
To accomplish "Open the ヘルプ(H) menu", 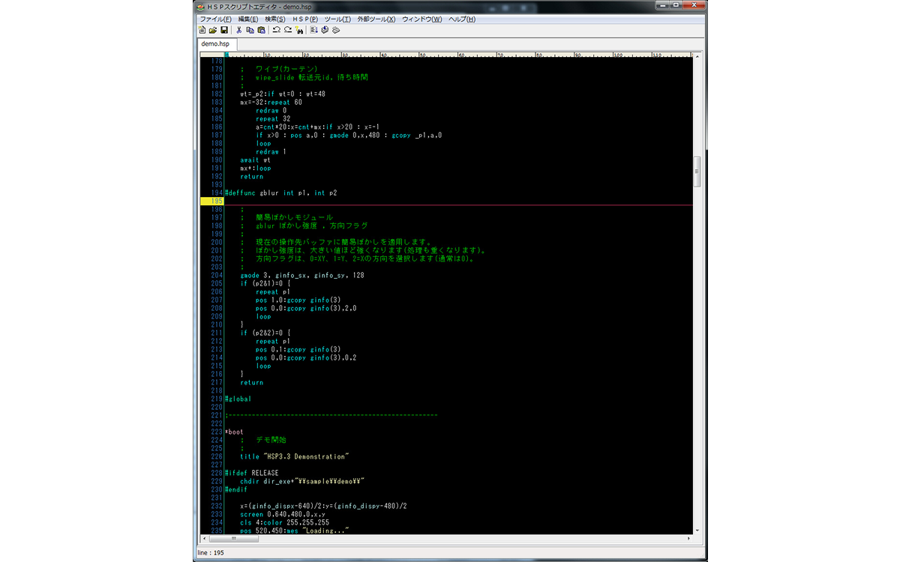I will pyautogui.click(x=462, y=19).
